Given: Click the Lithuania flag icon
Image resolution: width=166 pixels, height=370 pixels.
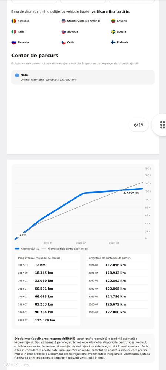Looking at the screenshot, I should point(113,21).
